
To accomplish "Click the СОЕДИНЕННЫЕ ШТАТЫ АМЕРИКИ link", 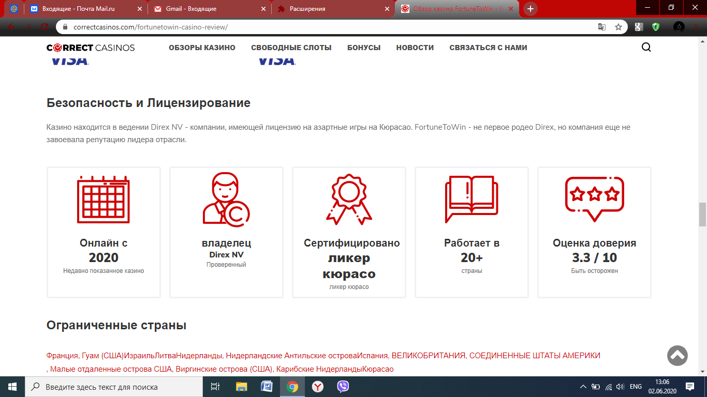I will click(x=535, y=356).
